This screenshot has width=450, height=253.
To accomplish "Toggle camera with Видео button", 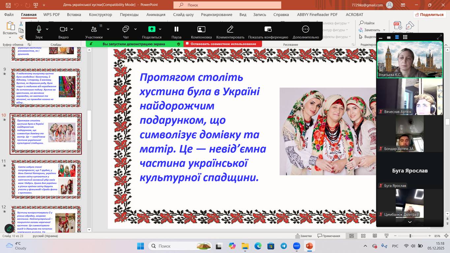I will [63, 29].
